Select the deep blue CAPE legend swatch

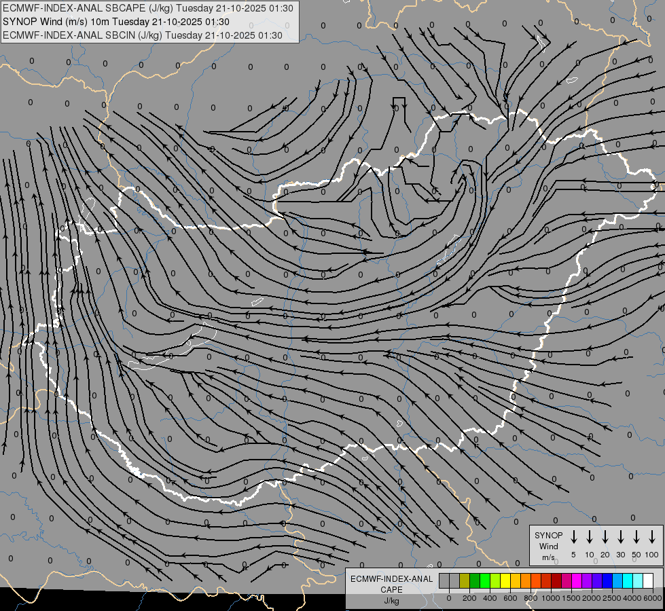[x=608, y=581]
